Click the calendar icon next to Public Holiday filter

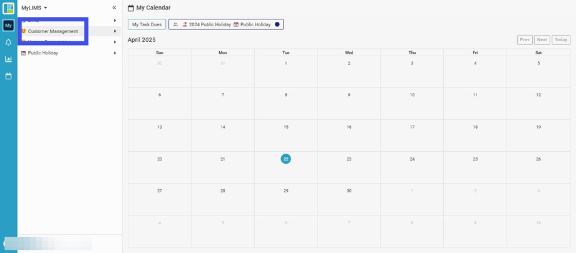click(236, 24)
